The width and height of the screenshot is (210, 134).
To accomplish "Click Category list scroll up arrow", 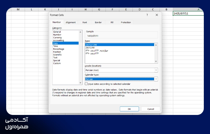I will point(80,32).
